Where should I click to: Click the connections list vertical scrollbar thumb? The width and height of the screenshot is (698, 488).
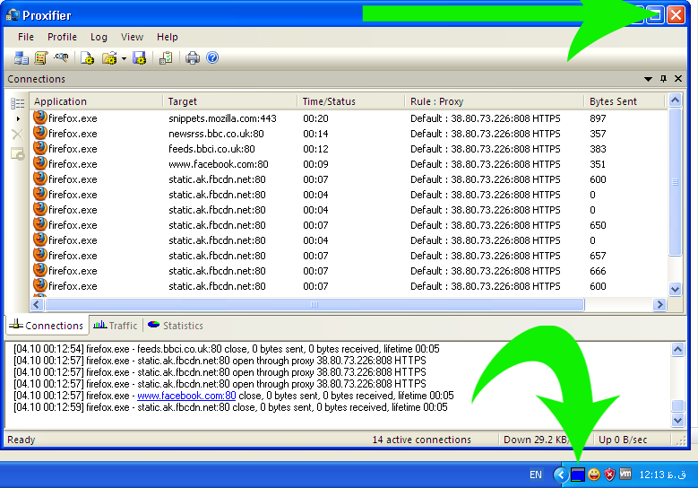pyautogui.click(x=676, y=181)
